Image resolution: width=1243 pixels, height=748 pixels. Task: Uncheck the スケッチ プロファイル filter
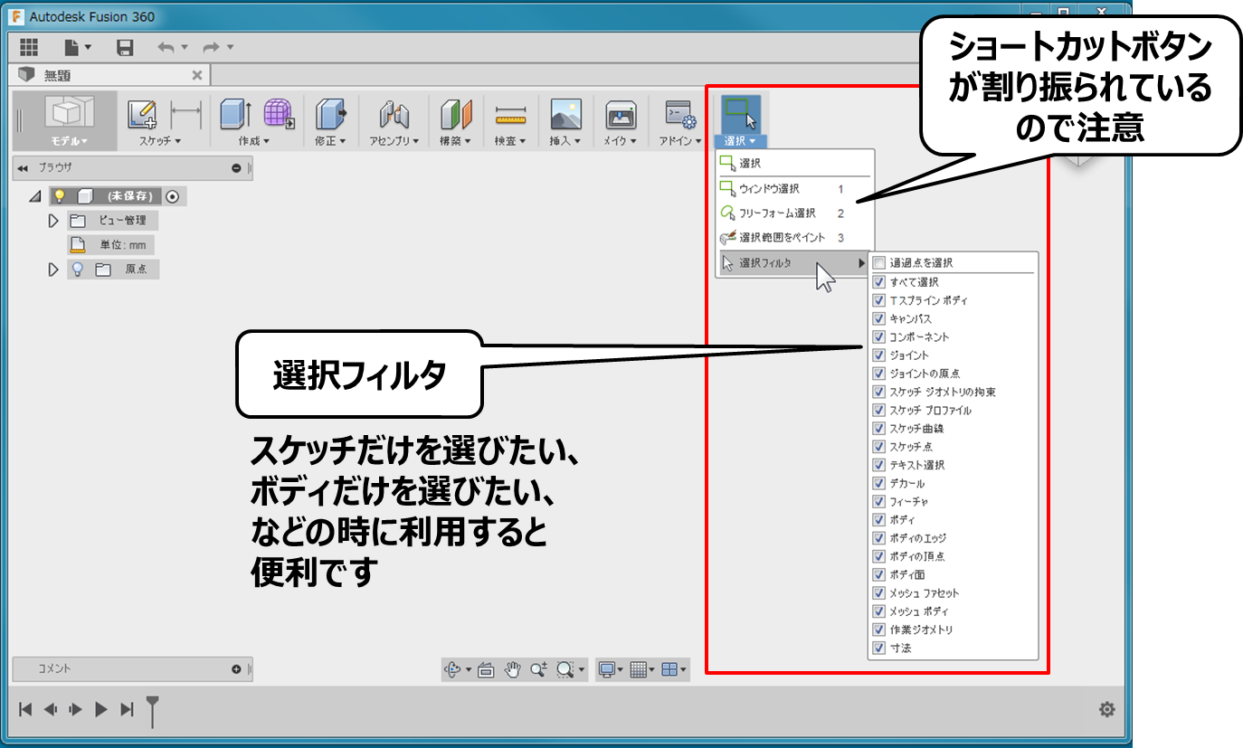coord(878,410)
